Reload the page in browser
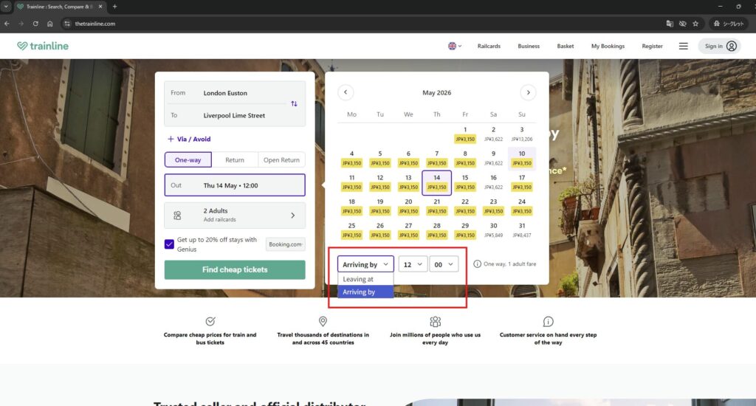Screen dimensions: 756x406 click(x=35, y=24)
